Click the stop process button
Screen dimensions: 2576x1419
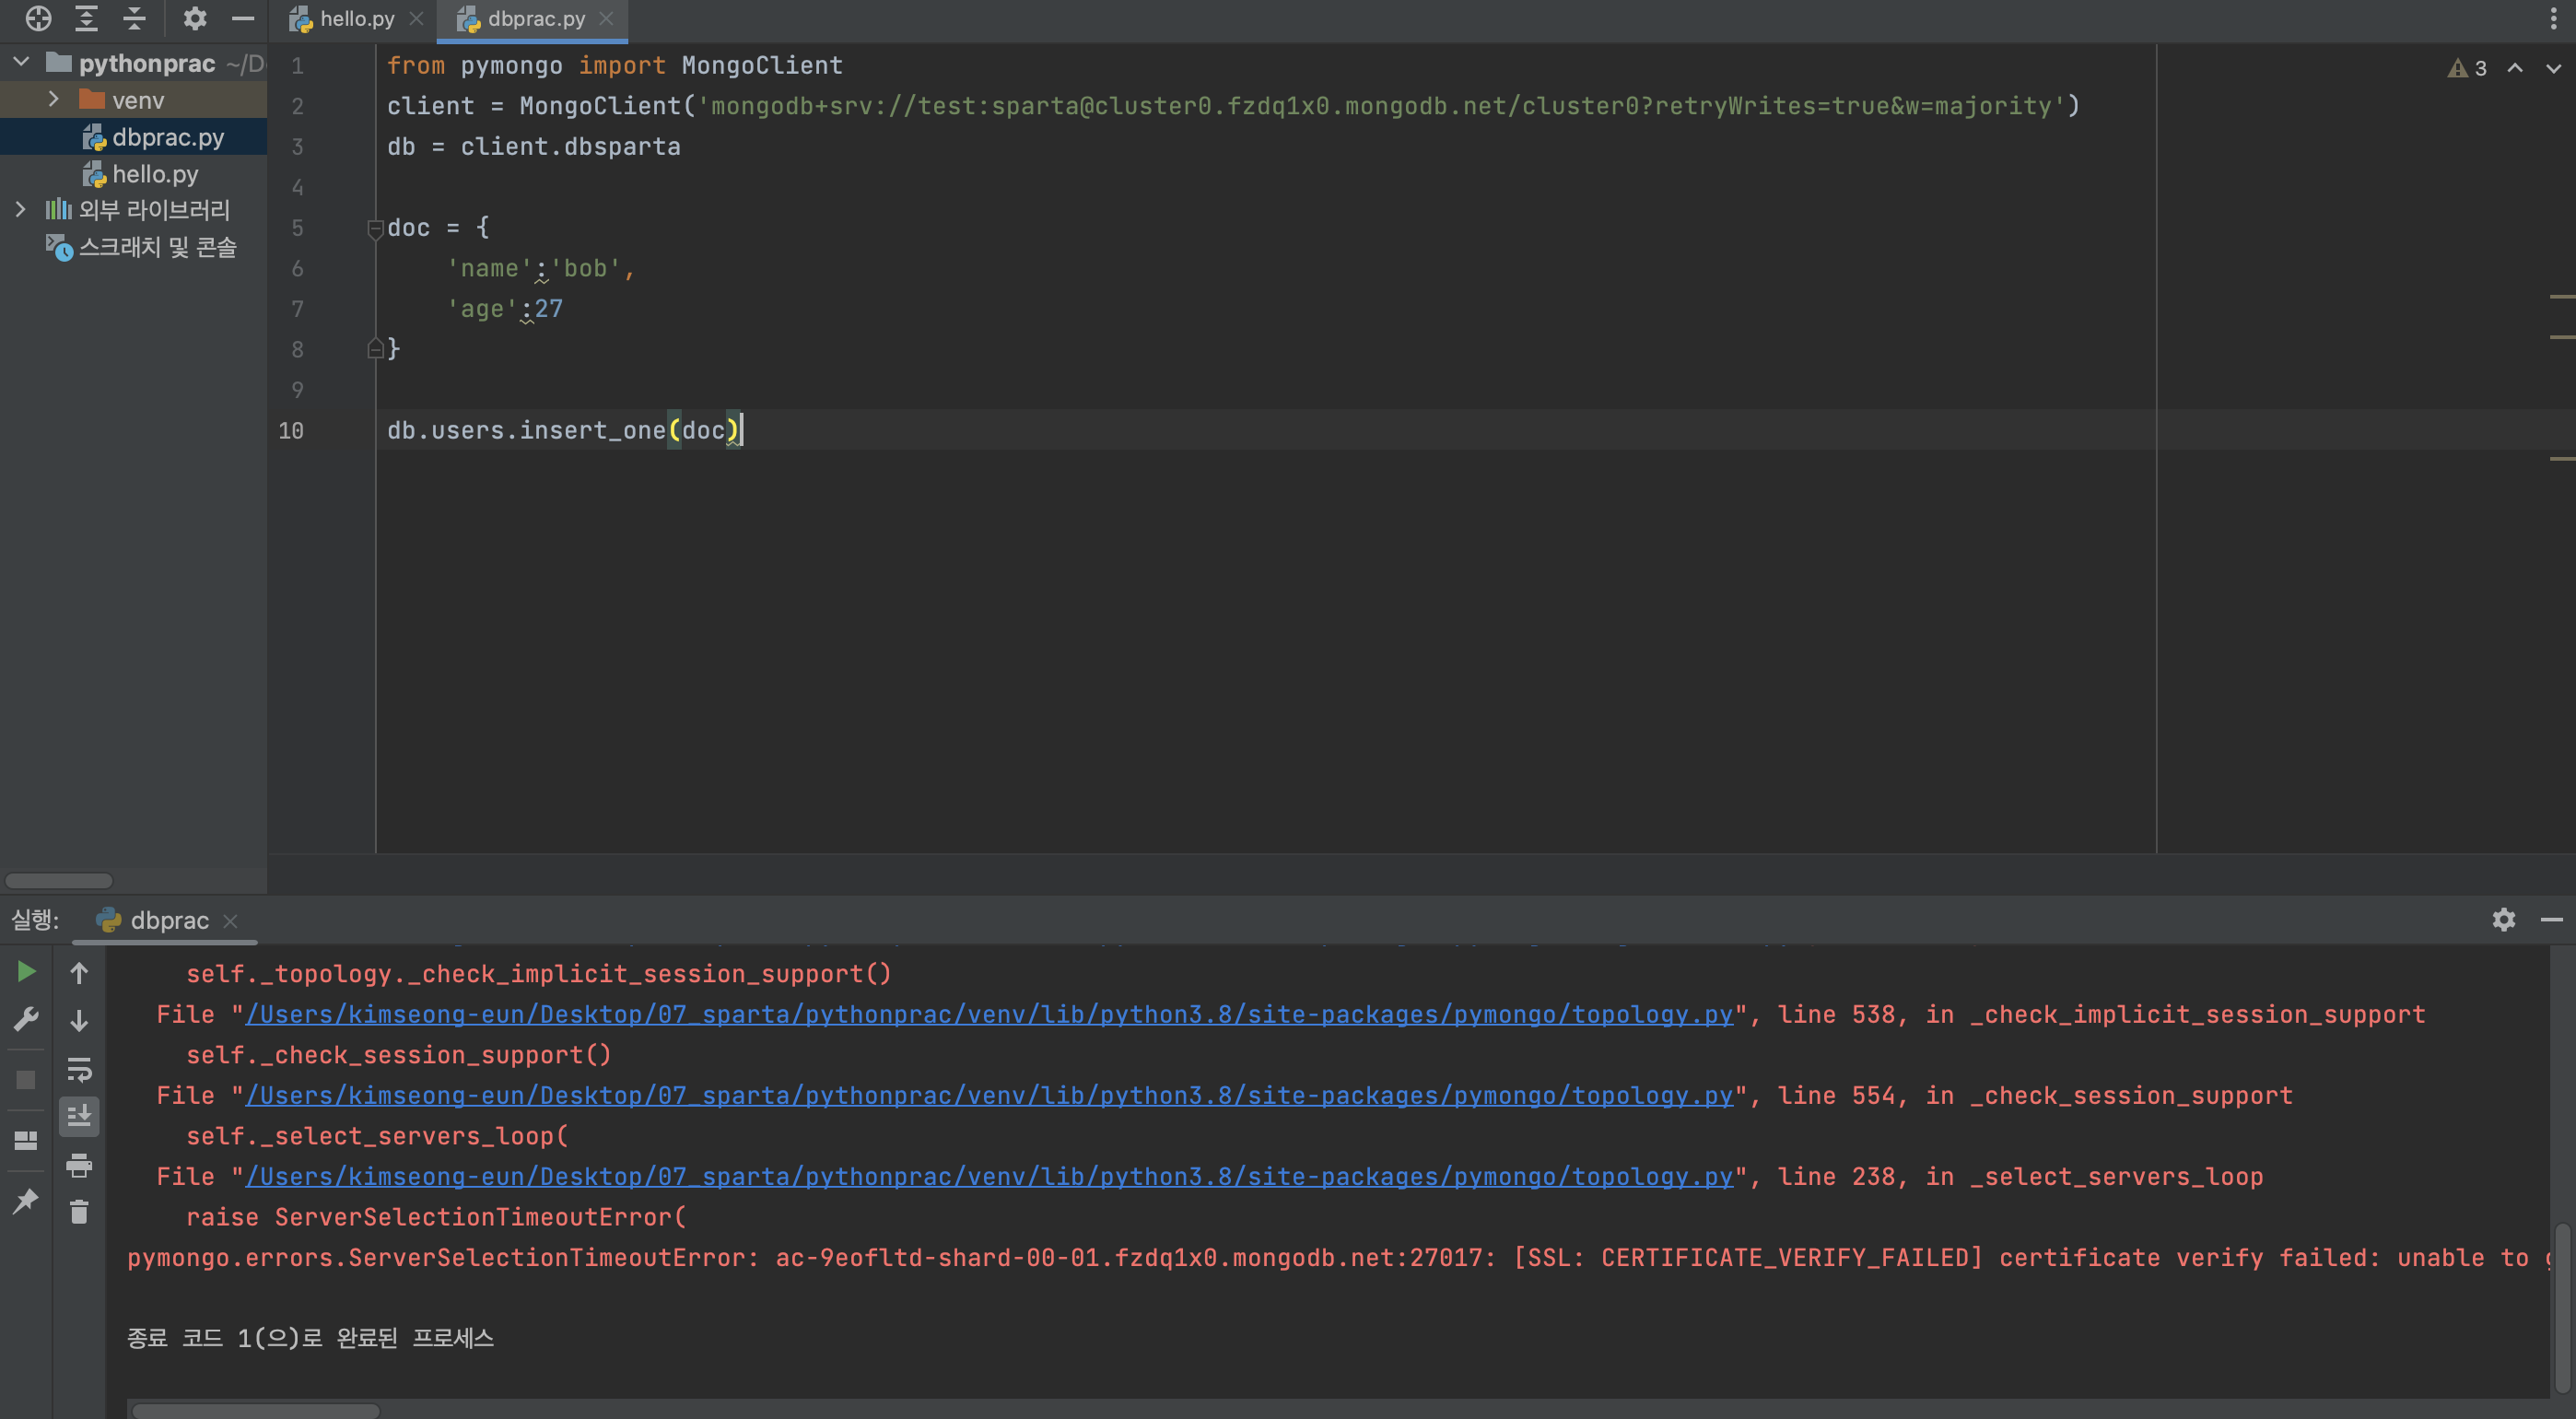pos(26,1080)
